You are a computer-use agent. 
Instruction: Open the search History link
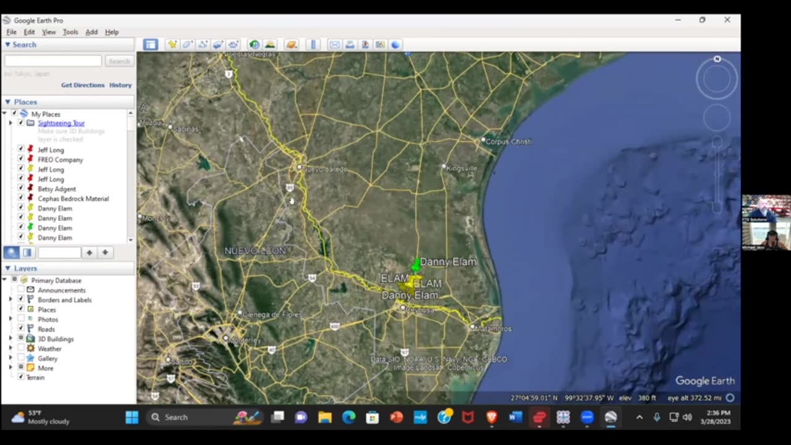click(x=121, y=85)
